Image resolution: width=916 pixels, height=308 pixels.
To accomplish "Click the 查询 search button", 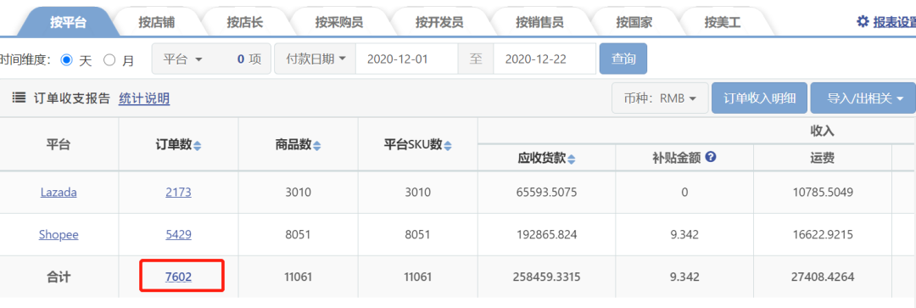I will pos(623,59).
